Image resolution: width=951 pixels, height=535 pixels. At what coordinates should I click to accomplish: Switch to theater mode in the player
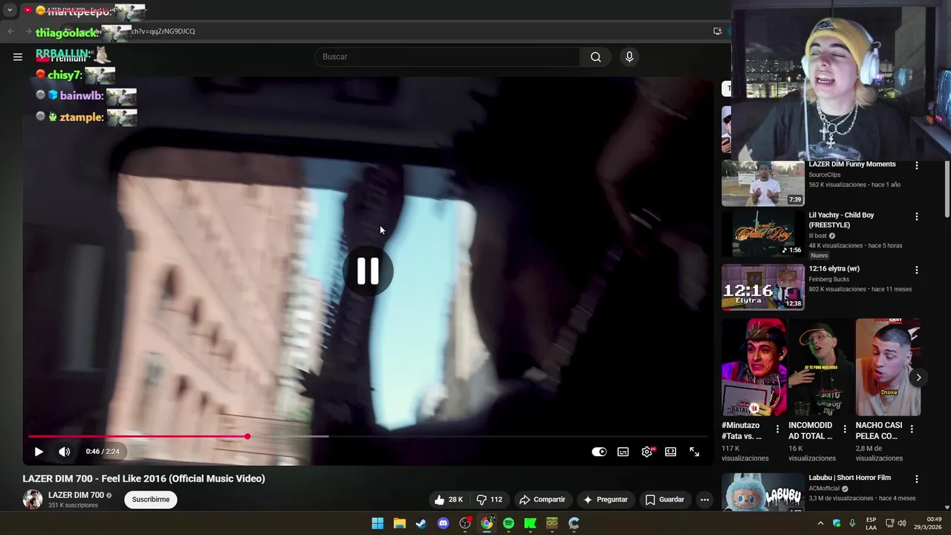tap(671, 451)
